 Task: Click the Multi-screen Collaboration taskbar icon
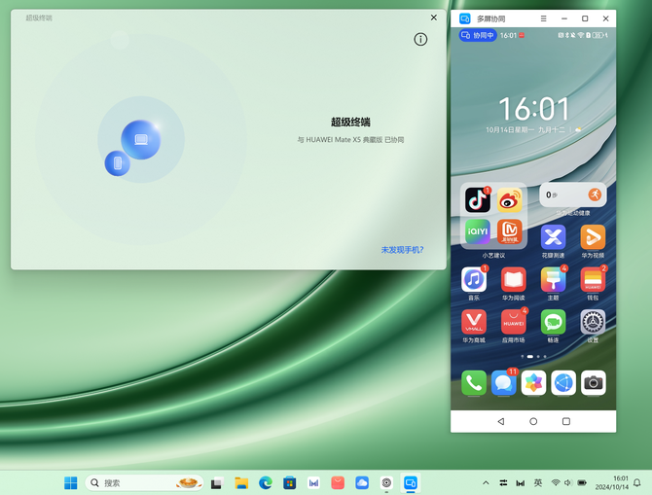[411, 483]
